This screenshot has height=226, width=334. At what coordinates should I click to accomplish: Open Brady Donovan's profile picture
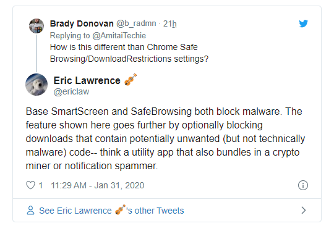36,26
